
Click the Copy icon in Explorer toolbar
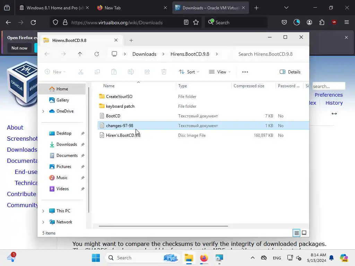tap(97, 72)
